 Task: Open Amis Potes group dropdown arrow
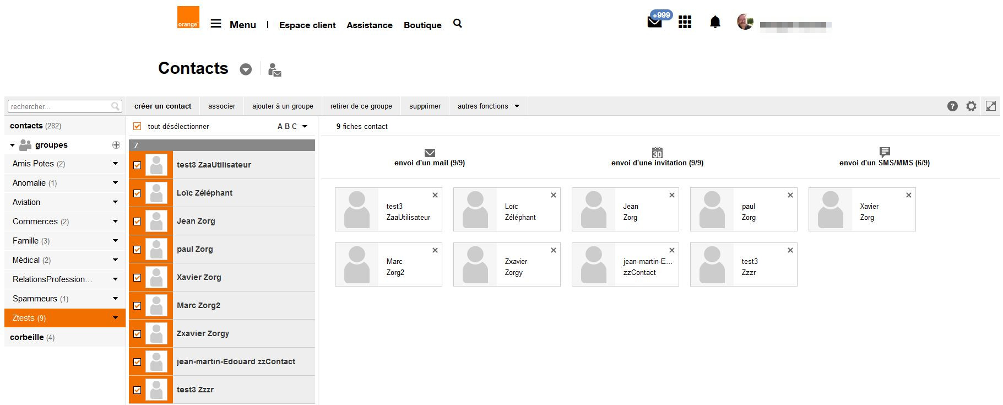pyautogui.click(x=115, y=163)
